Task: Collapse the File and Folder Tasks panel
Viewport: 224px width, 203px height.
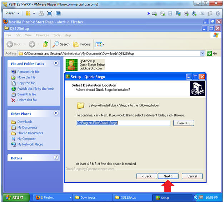Action: pos(56,63)
